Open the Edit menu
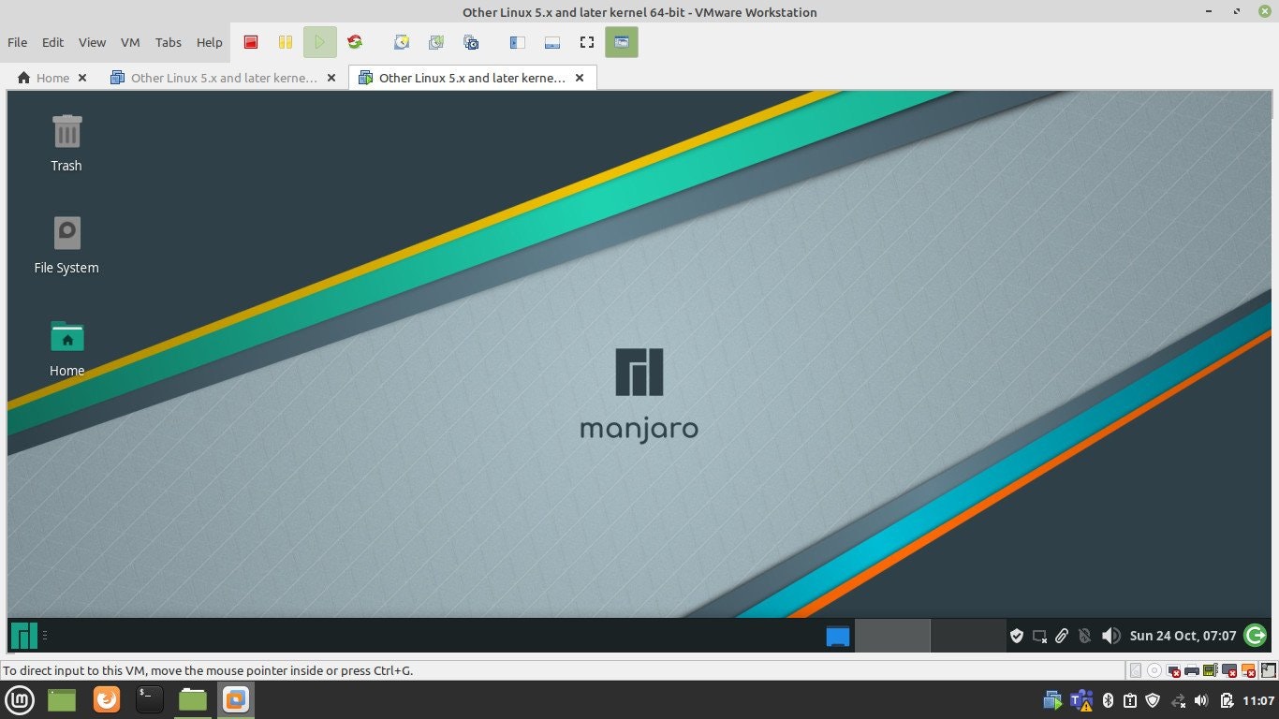This screenshot has height=719, width=1279. tap(52, 42)
